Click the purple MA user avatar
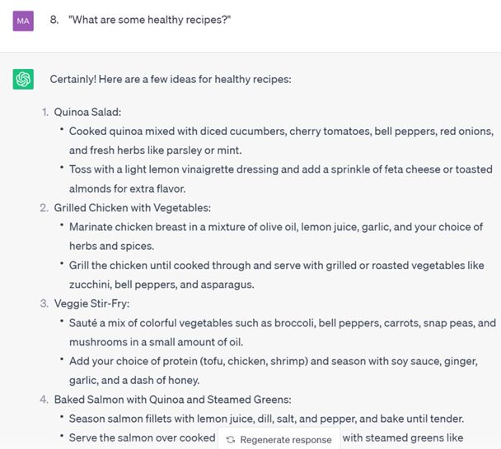 coord(23,20)
